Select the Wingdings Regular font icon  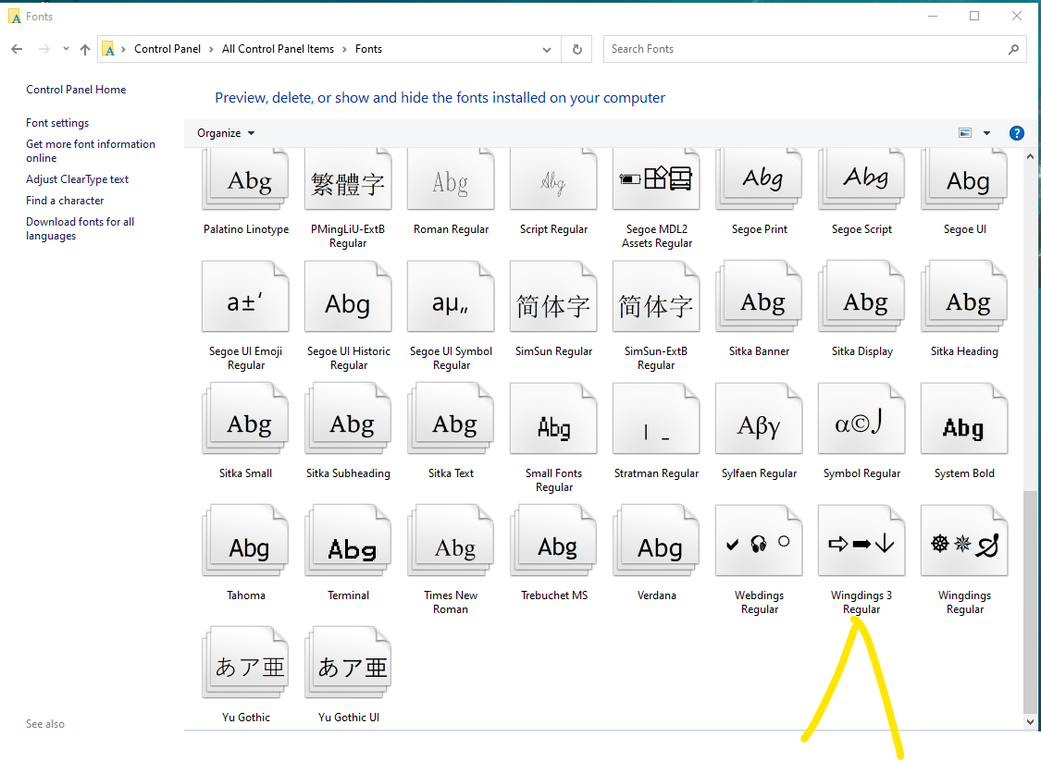964,541
